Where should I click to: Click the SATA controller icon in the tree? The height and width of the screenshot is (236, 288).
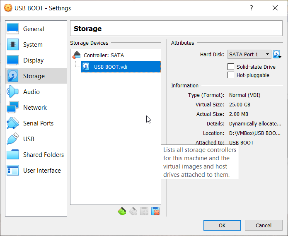coord(77,55)
